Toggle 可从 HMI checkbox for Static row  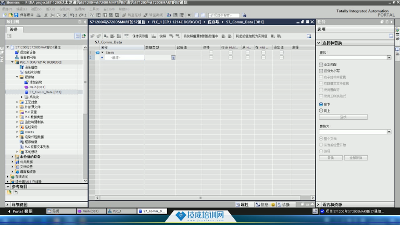(231, 53)
